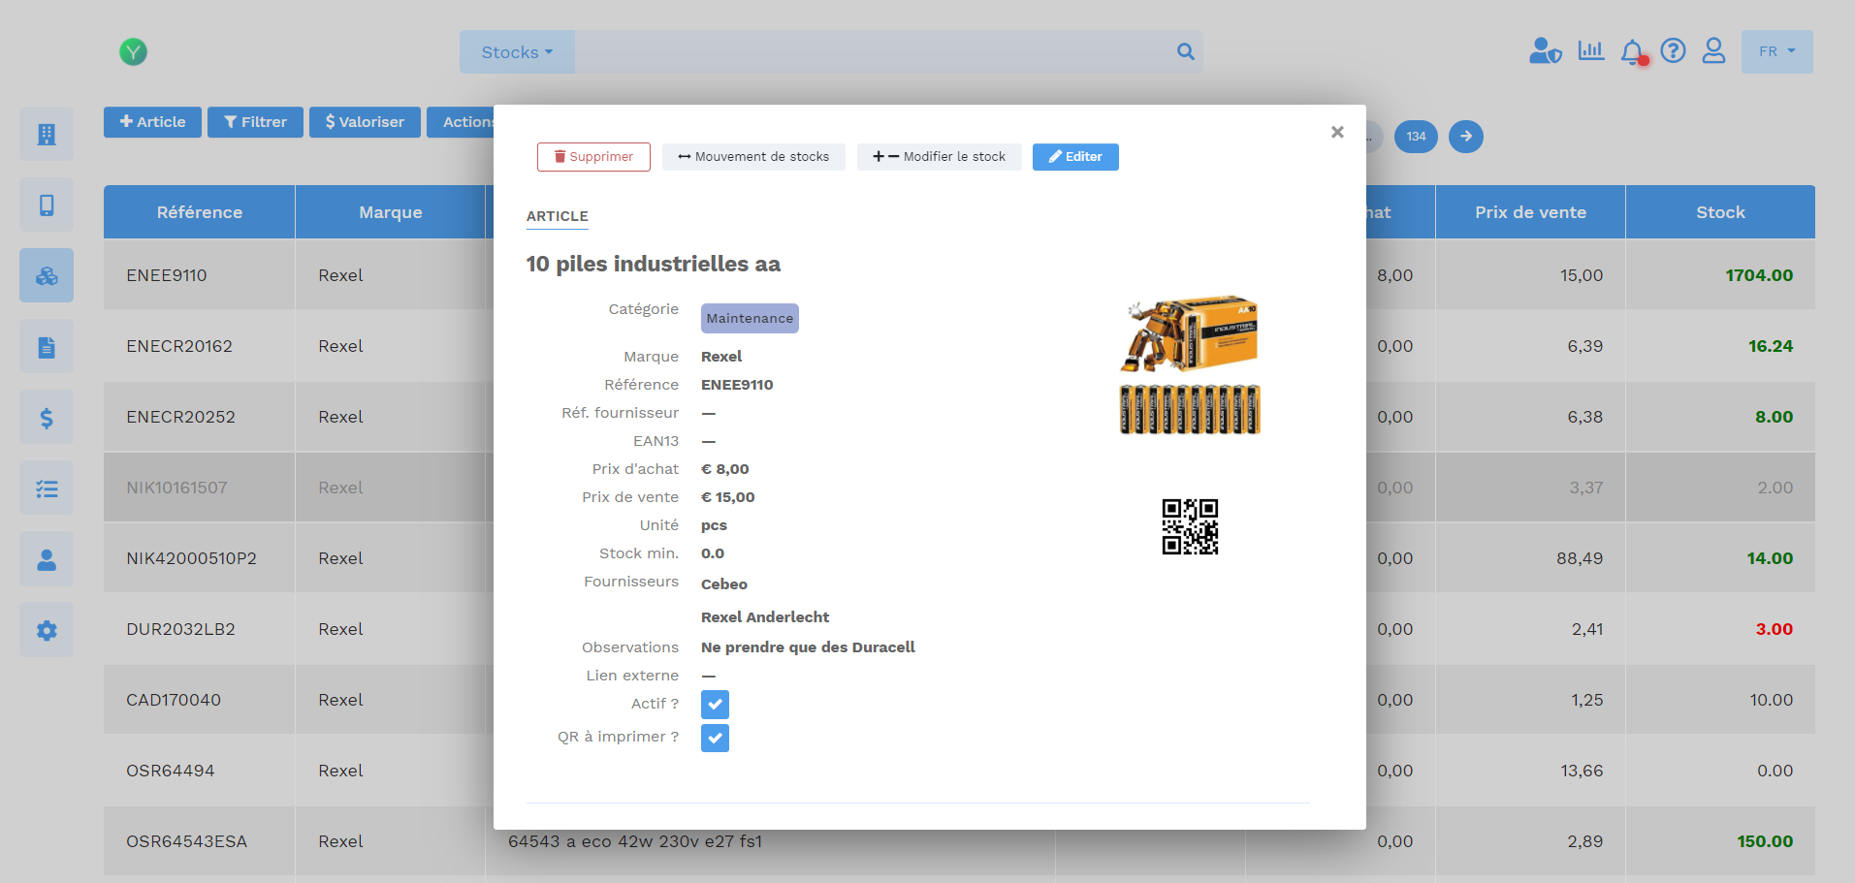Click the ENEE9110 reference value in dialog
1855x883 pixels.
(737, 385)
